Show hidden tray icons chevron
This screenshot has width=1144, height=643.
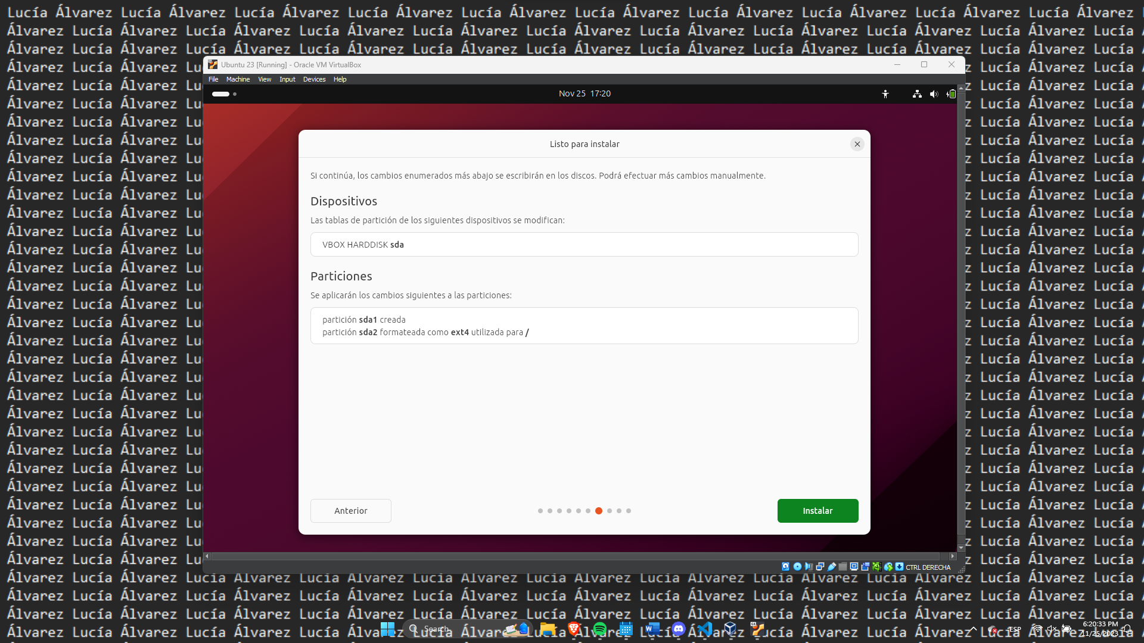(x=973, y=629)
